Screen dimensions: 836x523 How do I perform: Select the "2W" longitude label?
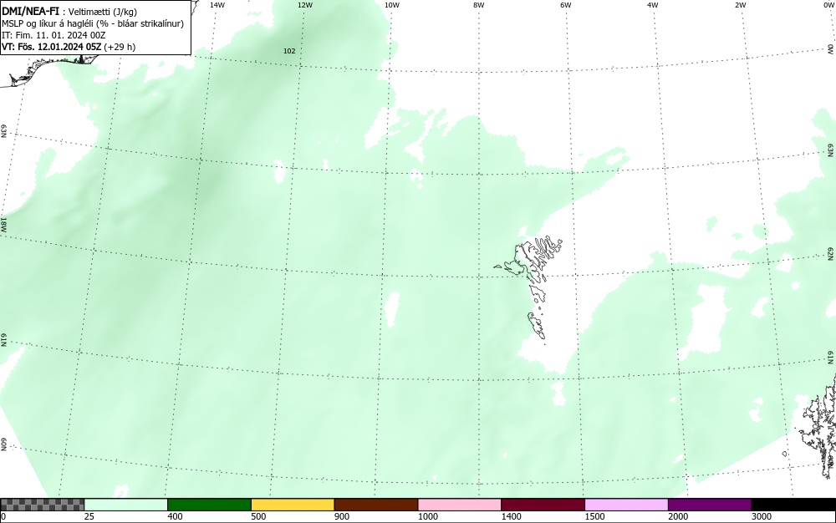click(x=740, y=5)
